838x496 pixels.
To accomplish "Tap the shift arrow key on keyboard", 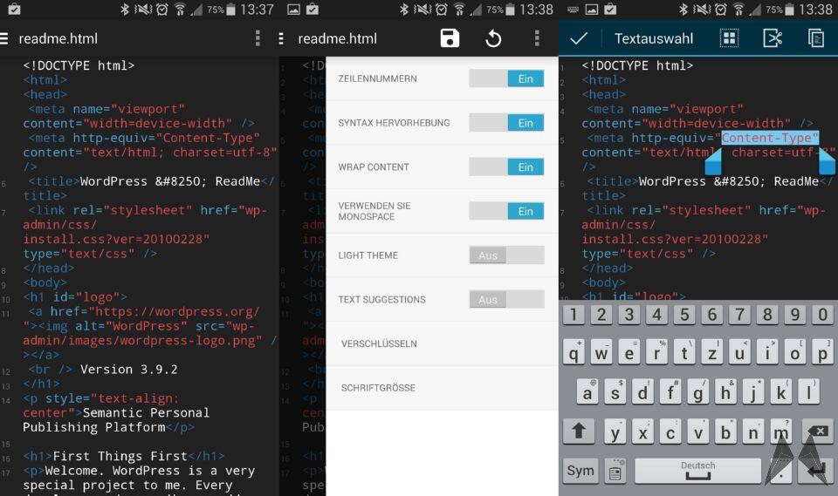I will click(x=578, y=431).
